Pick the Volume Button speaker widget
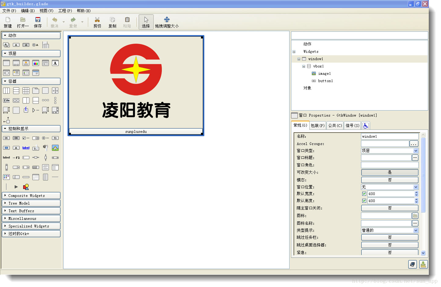Screen dimensions: 441x287 [x=46, y=148]
